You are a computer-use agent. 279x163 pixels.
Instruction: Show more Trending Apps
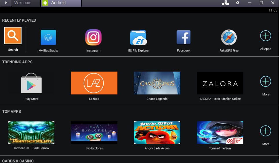[265, 82]
